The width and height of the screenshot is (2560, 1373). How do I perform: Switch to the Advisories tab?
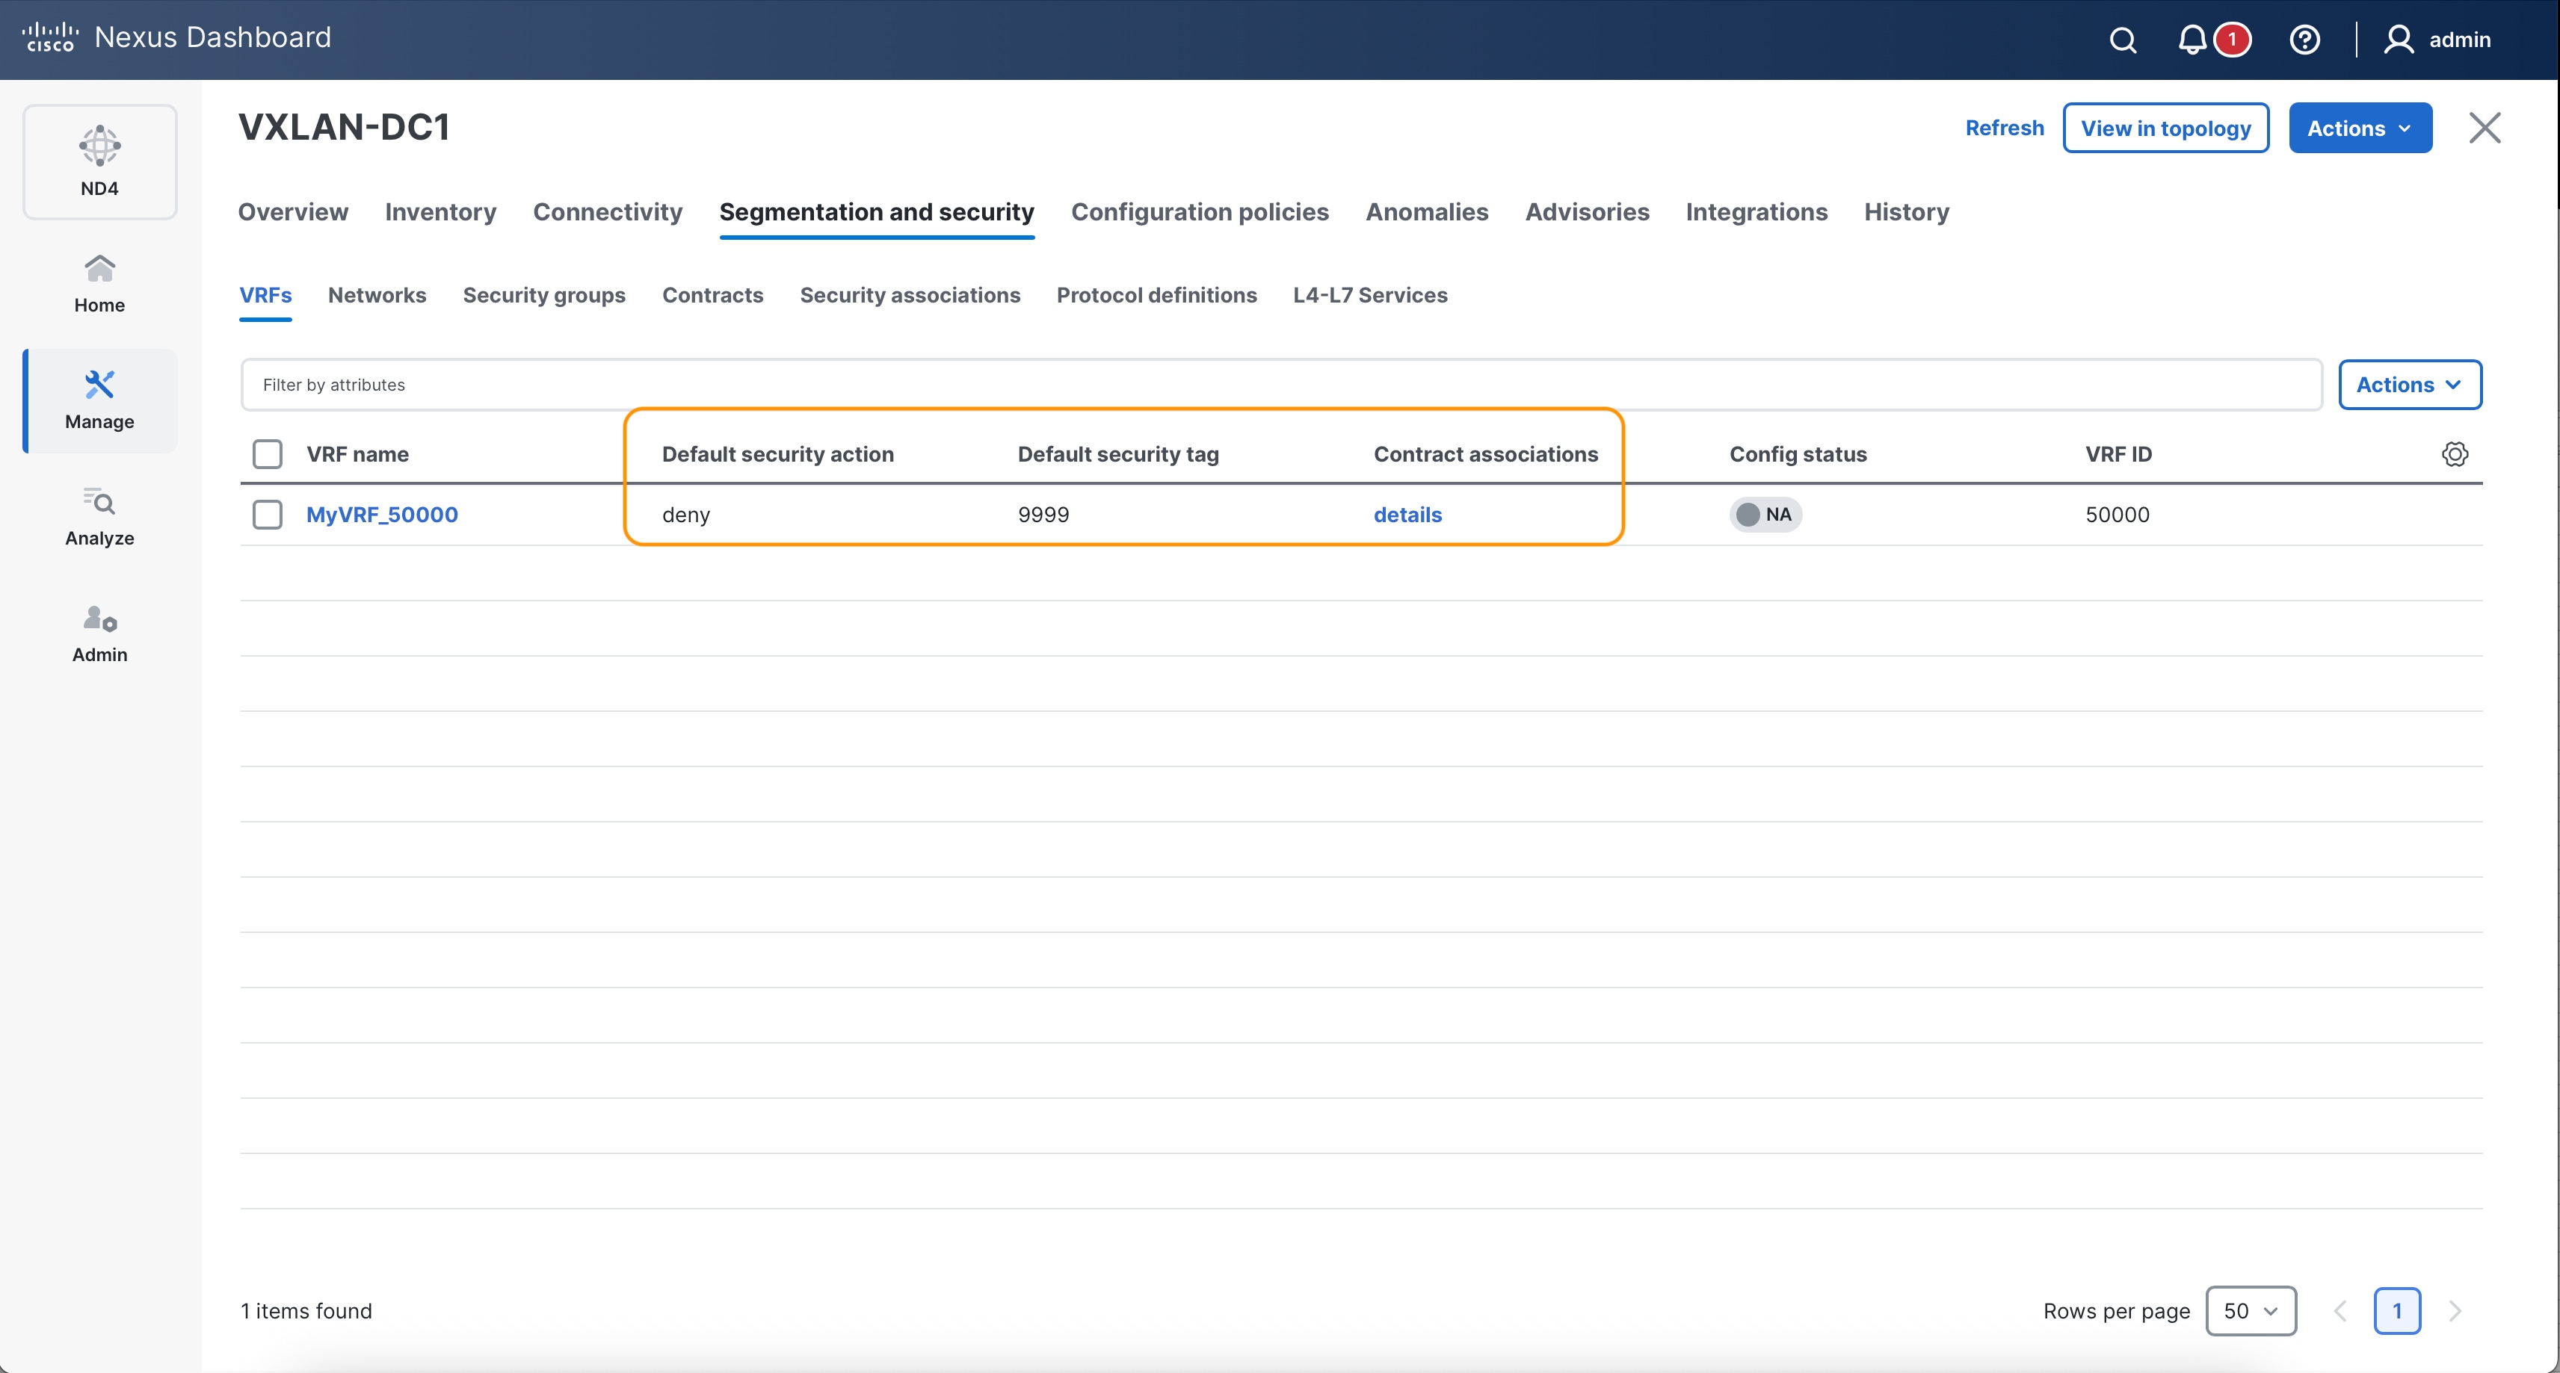pyautogui.click(x=1587, y=211)
